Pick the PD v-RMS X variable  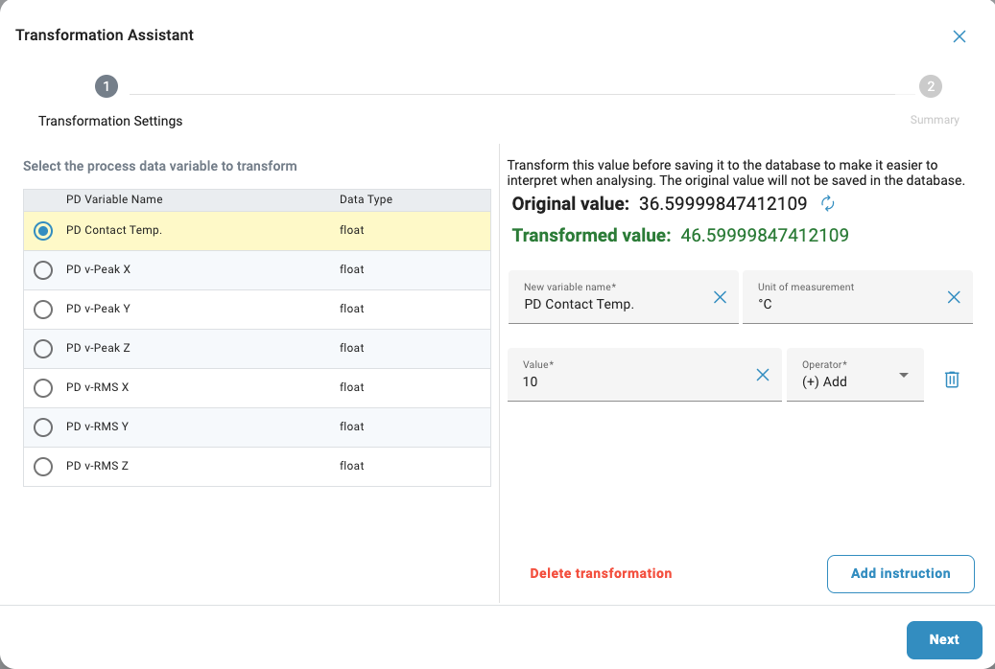pyautogui.click(x=43, y=388)
